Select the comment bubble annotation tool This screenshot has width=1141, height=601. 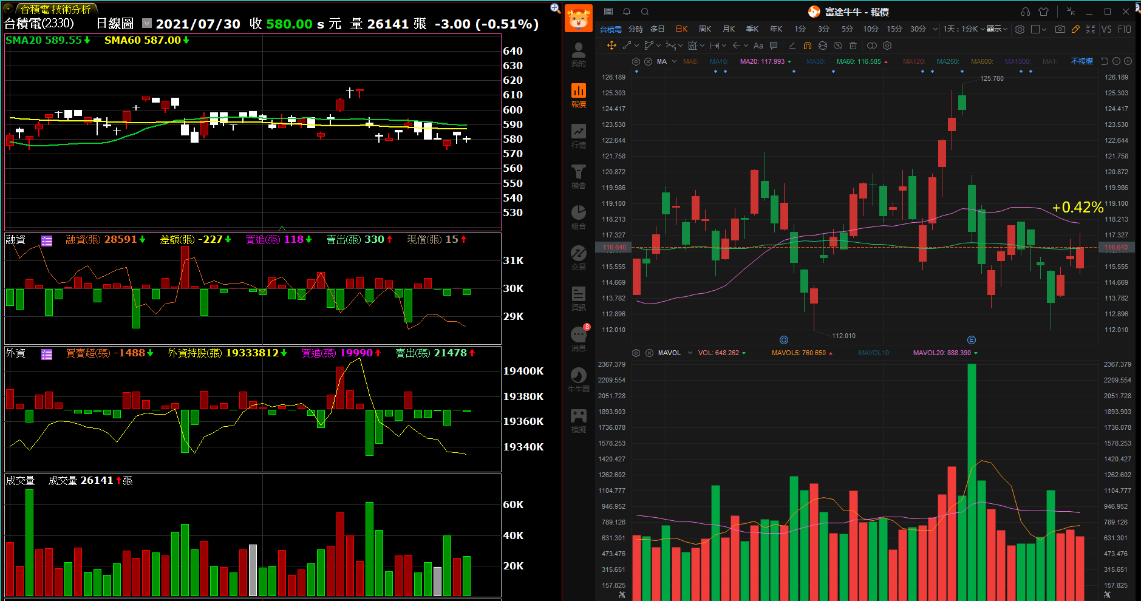click(x=774, y=46)
